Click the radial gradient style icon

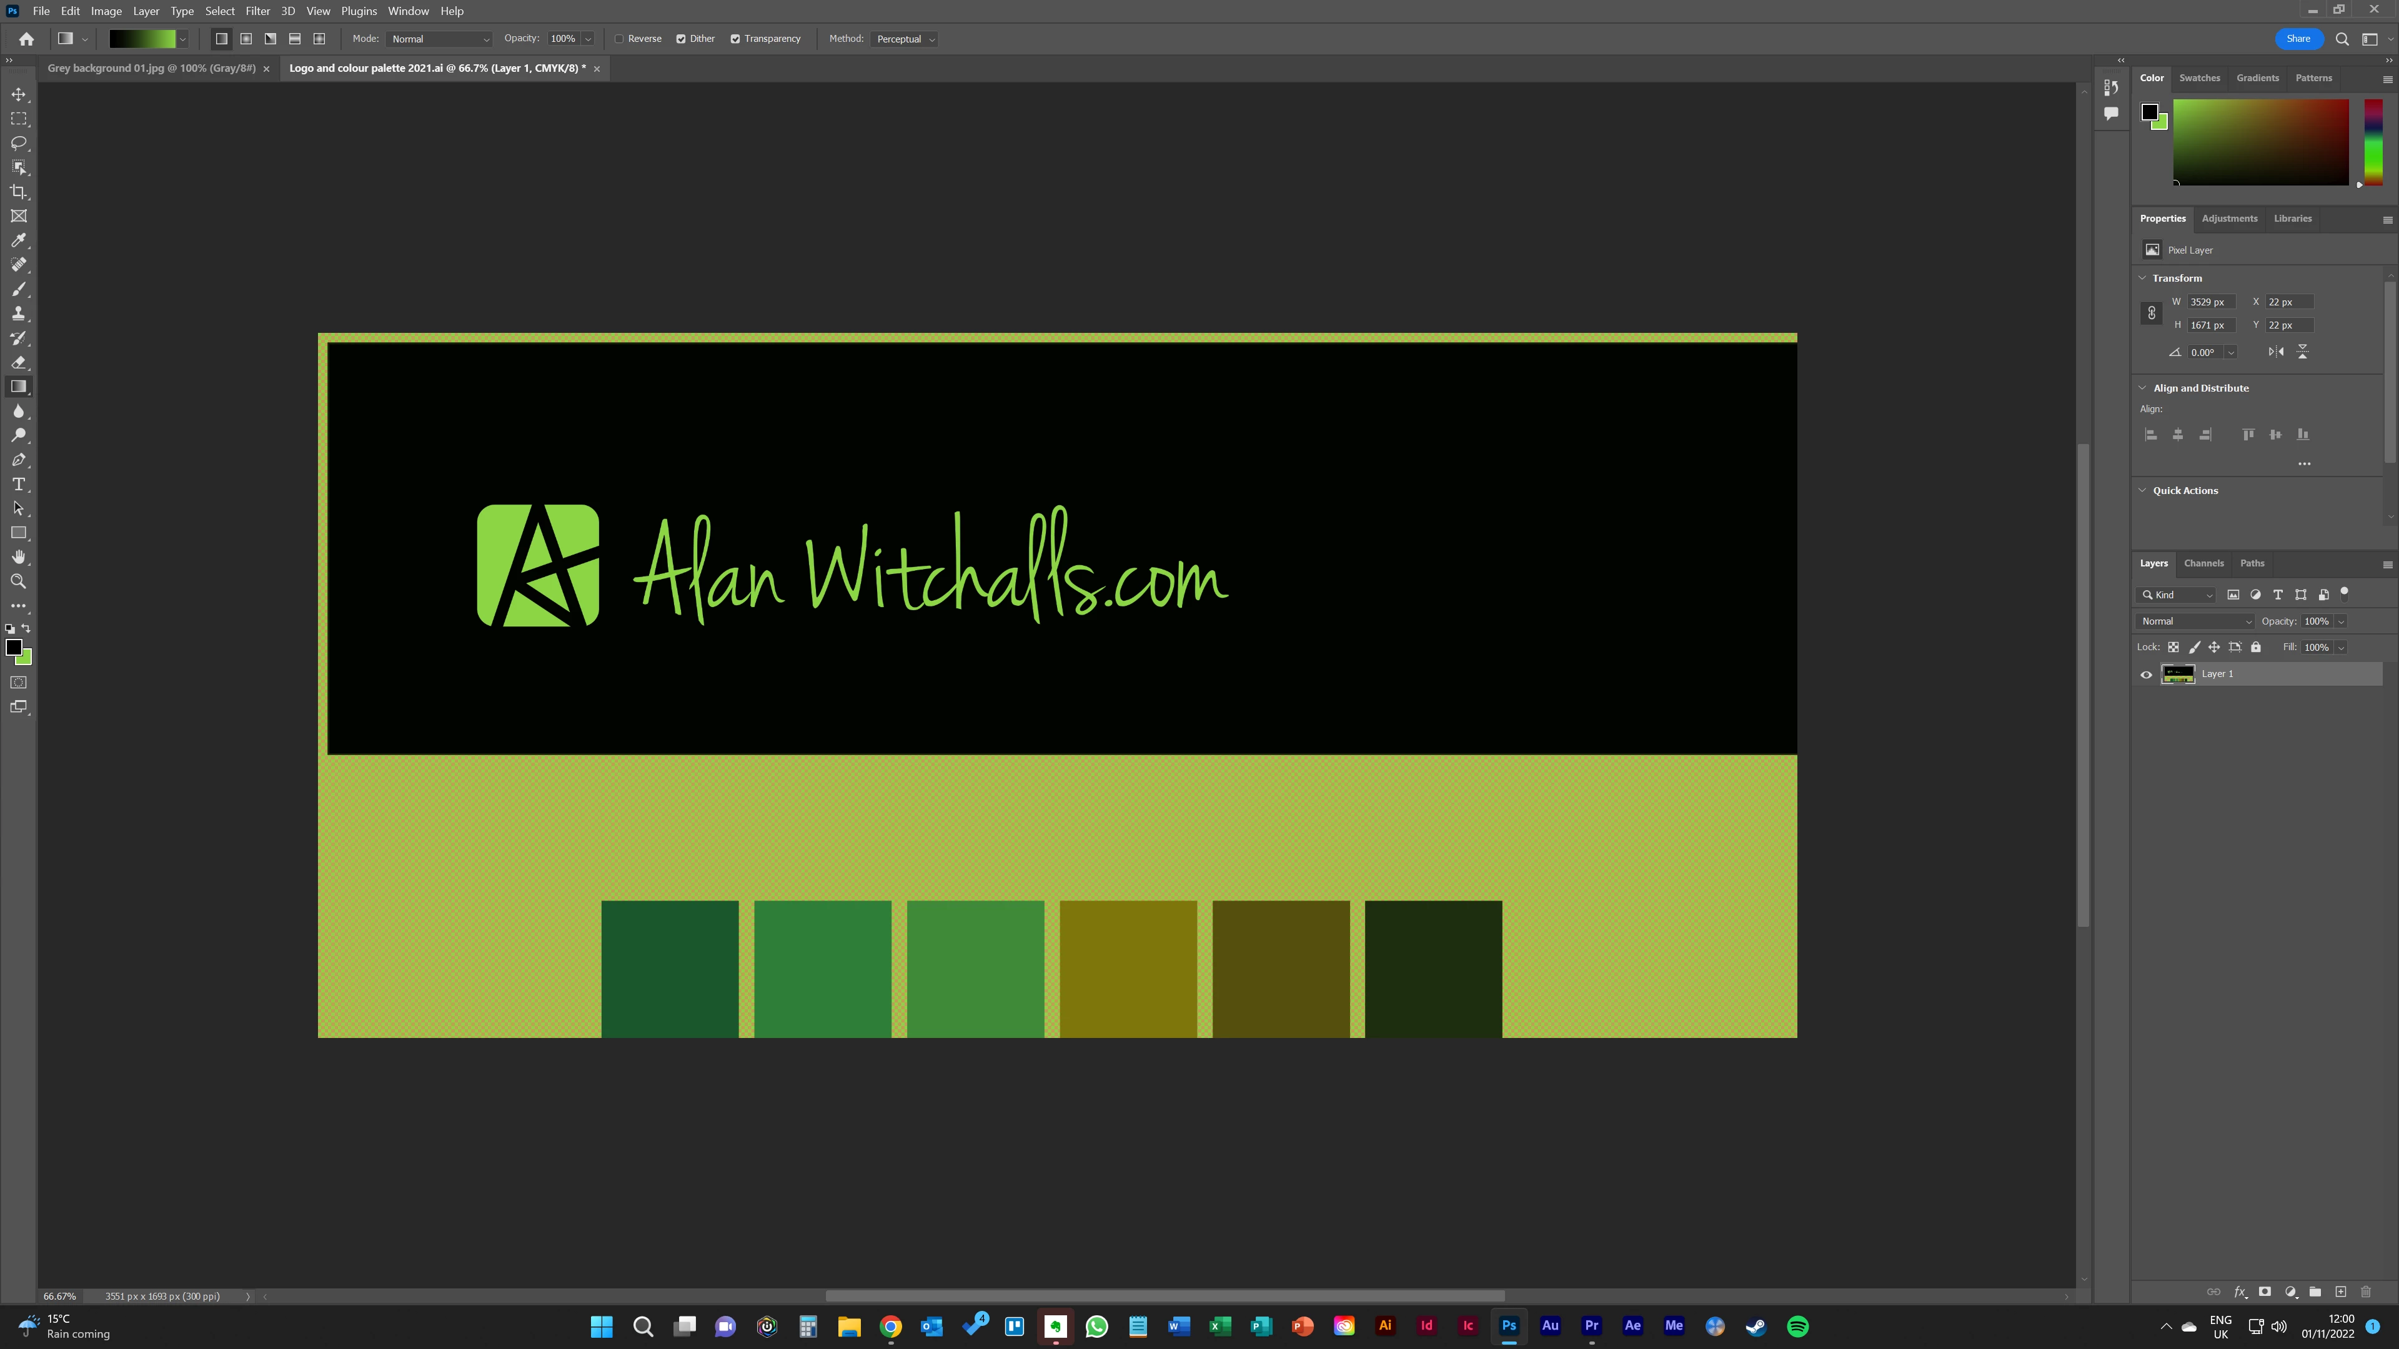point(246,39)
